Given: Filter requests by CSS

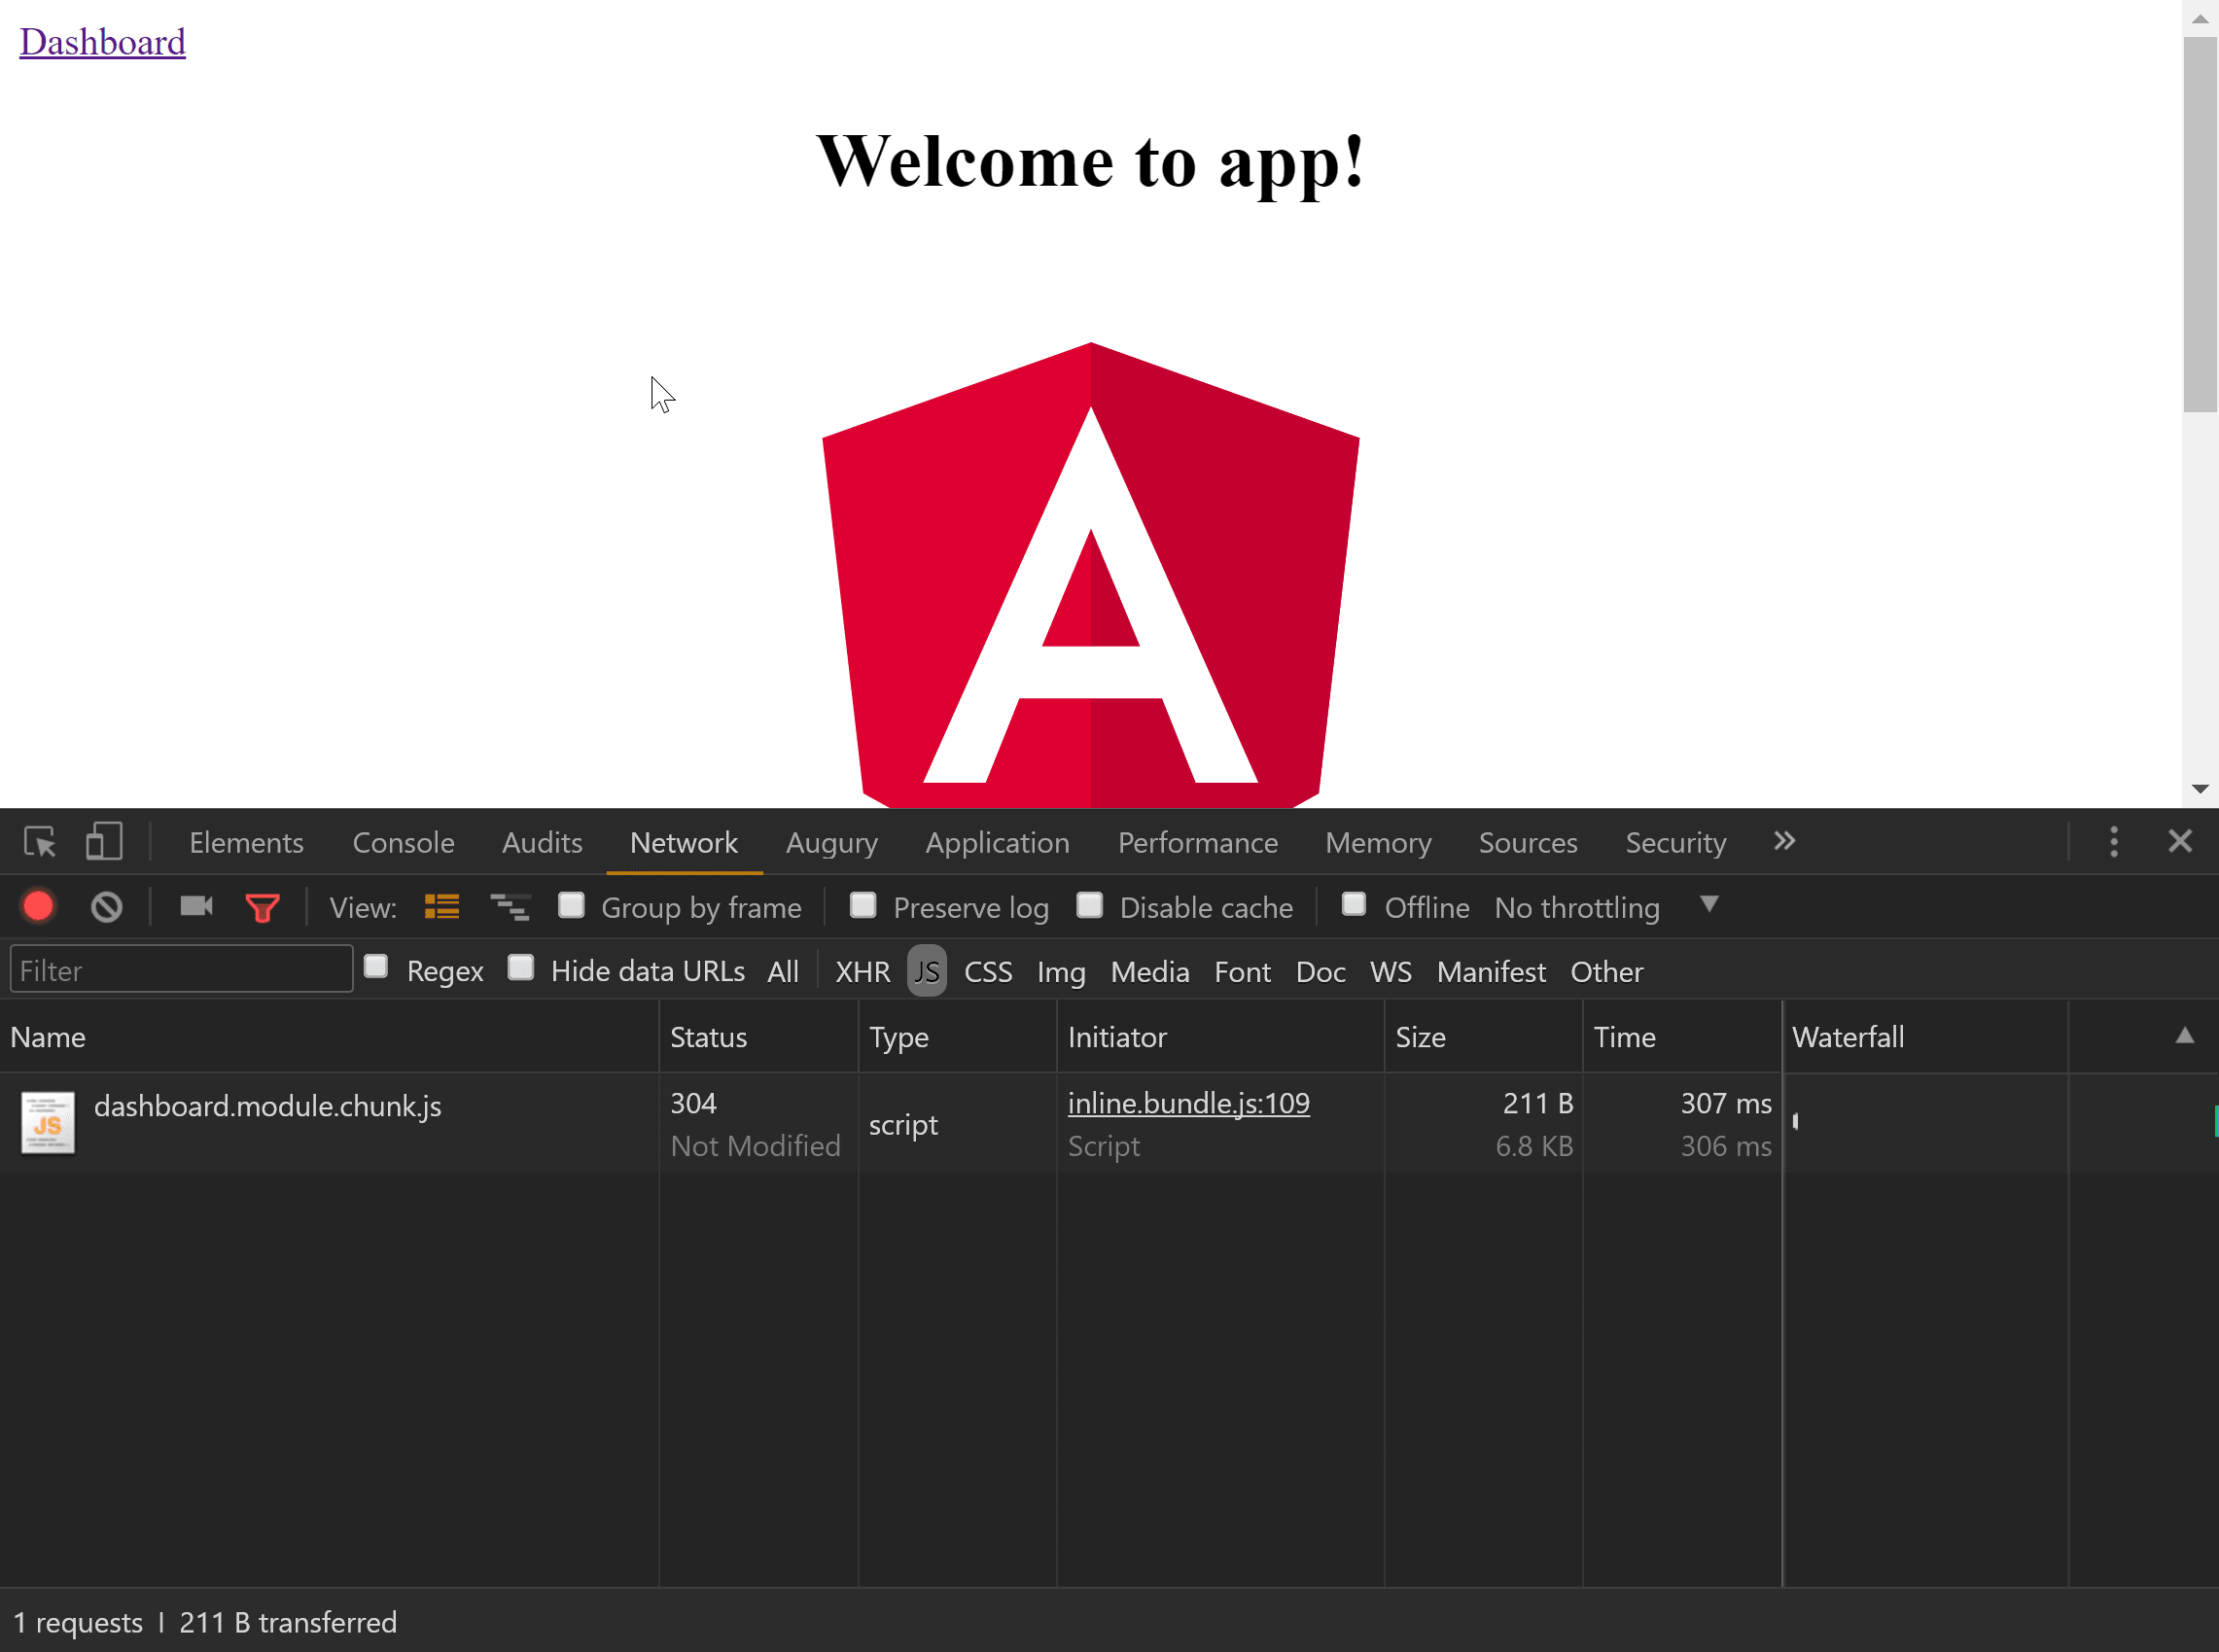Looking at the screenshot, I should [988, 972].
